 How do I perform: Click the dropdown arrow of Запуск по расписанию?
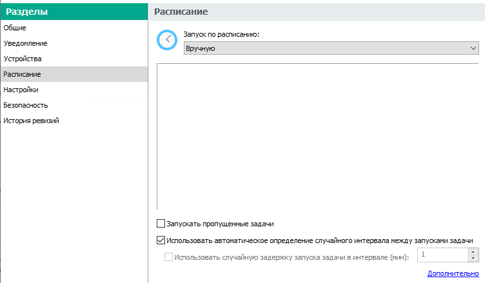click(x=473, y=48)
